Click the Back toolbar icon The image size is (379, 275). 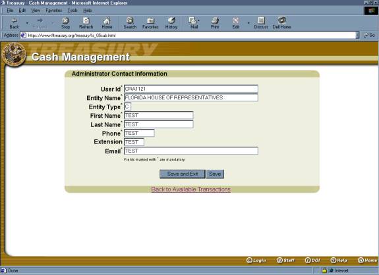pyautogui.click(x=14, y=23)
